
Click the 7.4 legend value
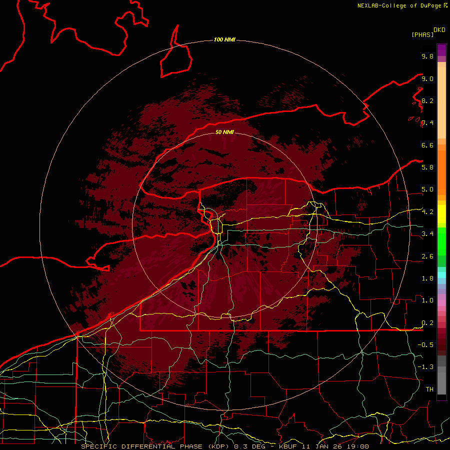tap(427, 123)
